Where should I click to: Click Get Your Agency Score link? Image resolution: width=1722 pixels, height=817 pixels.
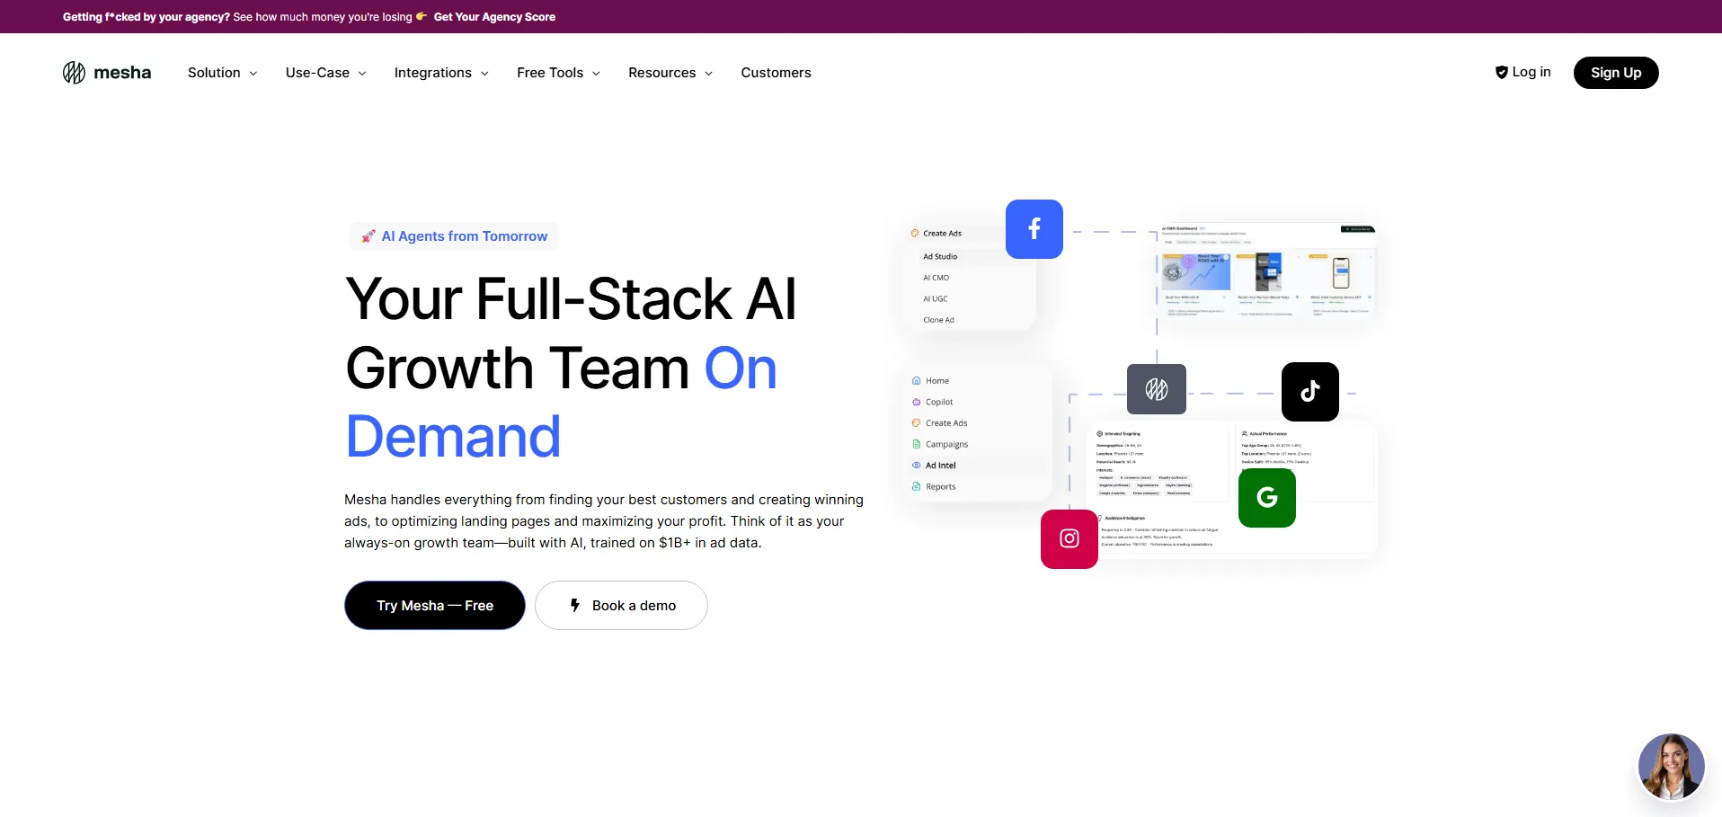tap(494, 17)
